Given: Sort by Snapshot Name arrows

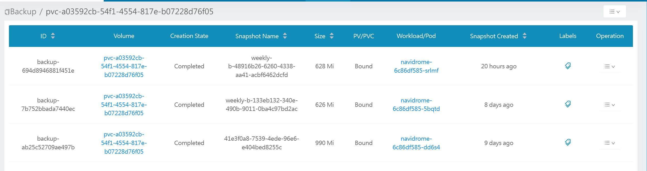Looking at the screenshot, I should tap(285, 36).
